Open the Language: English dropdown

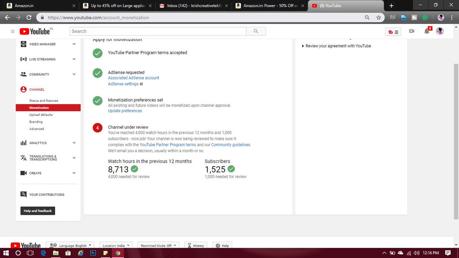coord(70,245)
